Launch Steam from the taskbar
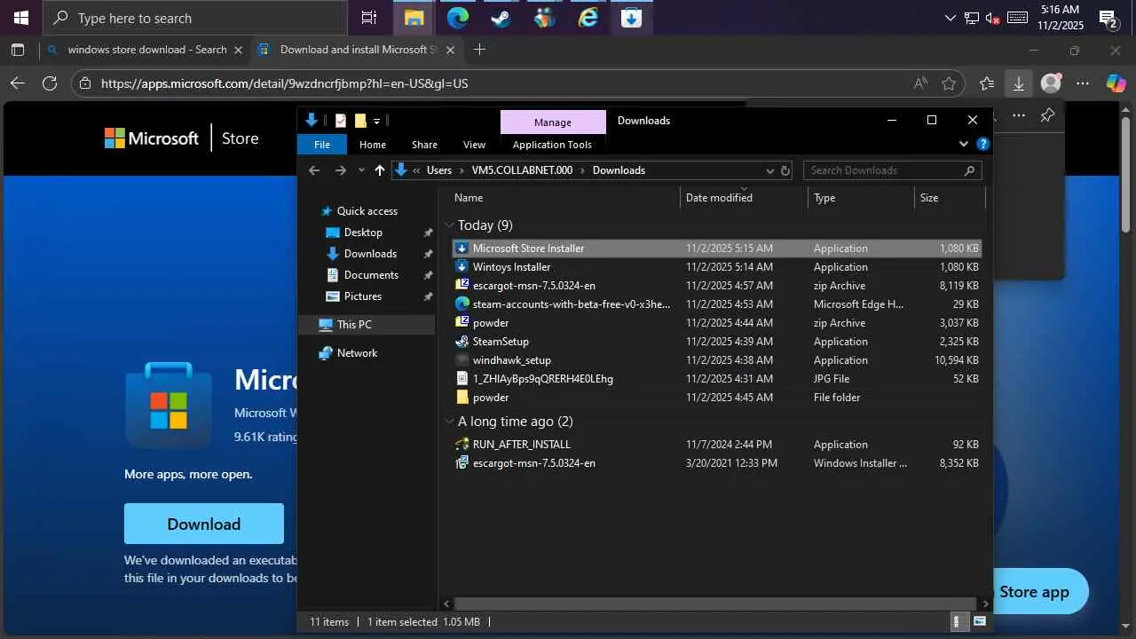The width and height of the screenshot is (1136, 639). 501,18
